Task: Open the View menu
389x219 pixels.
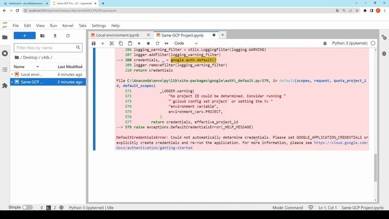Action: [x=40, y=26]
